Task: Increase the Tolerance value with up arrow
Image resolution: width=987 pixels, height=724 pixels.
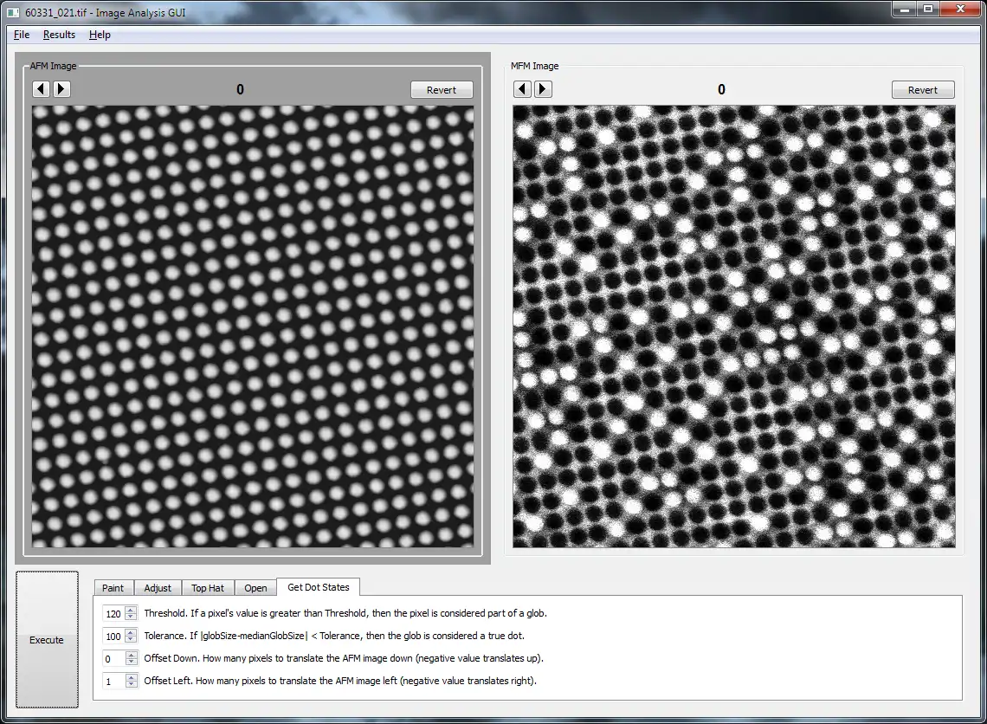Action: 131,632
